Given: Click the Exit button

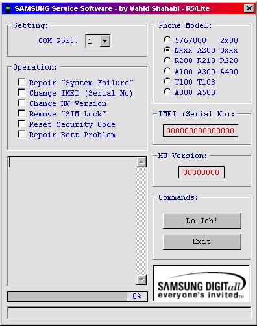Looking at the screenshot, I should [202, 241].
